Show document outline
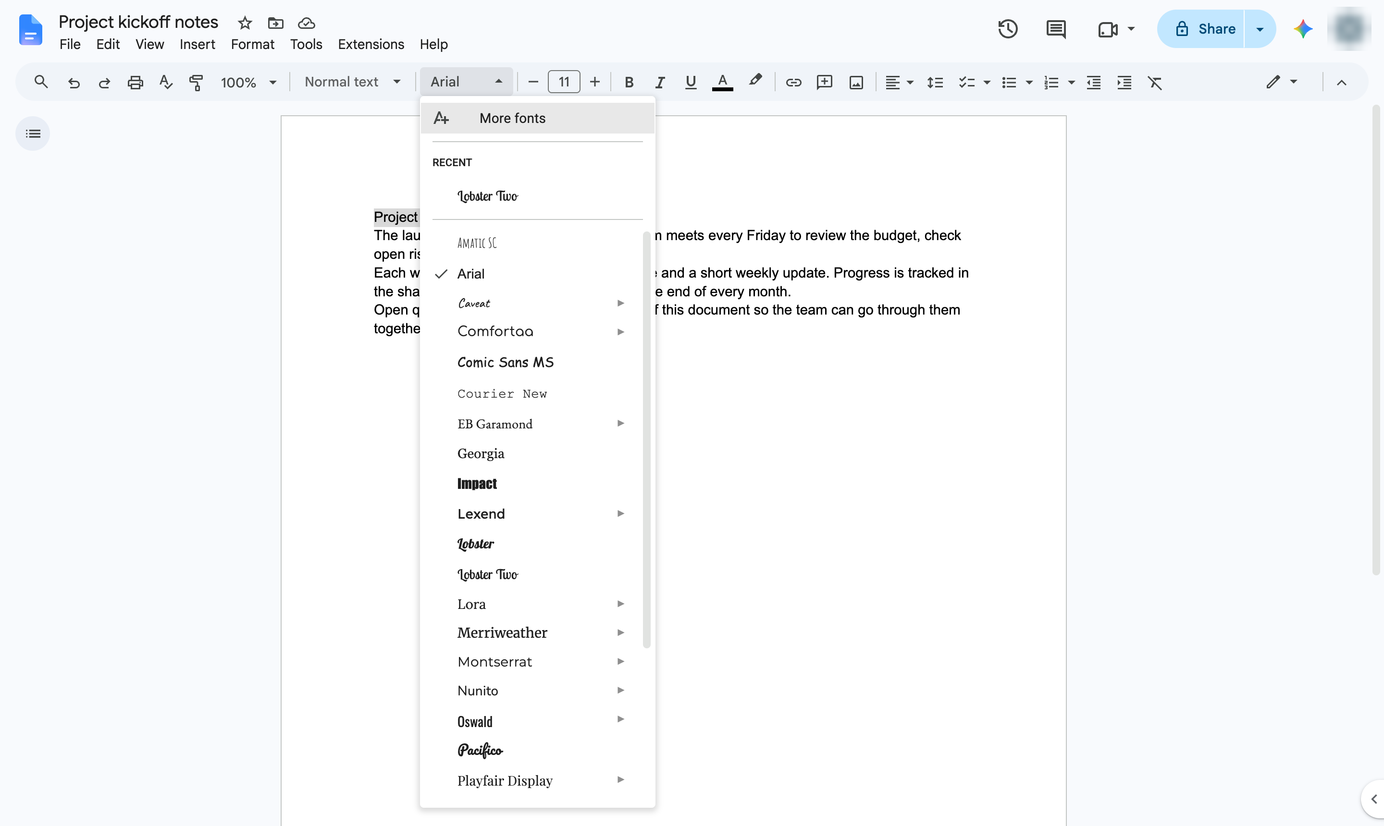Image resolution: width=1384 pixels, height=826 pixels. point(33,134)
